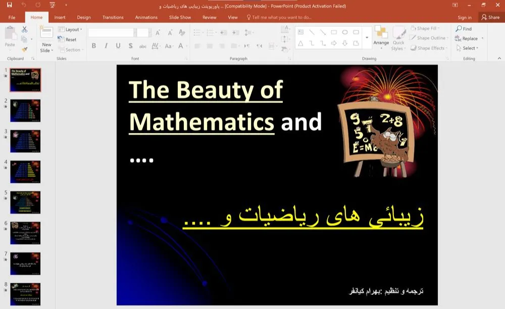Viewport: 505px width, 309px height.
Task: Select the Italic icon in the Font group
Action: [107, 46]
